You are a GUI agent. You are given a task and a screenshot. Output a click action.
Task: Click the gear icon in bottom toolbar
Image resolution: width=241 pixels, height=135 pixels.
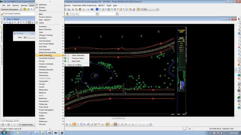pyautogui.click(x=67, y=124)
